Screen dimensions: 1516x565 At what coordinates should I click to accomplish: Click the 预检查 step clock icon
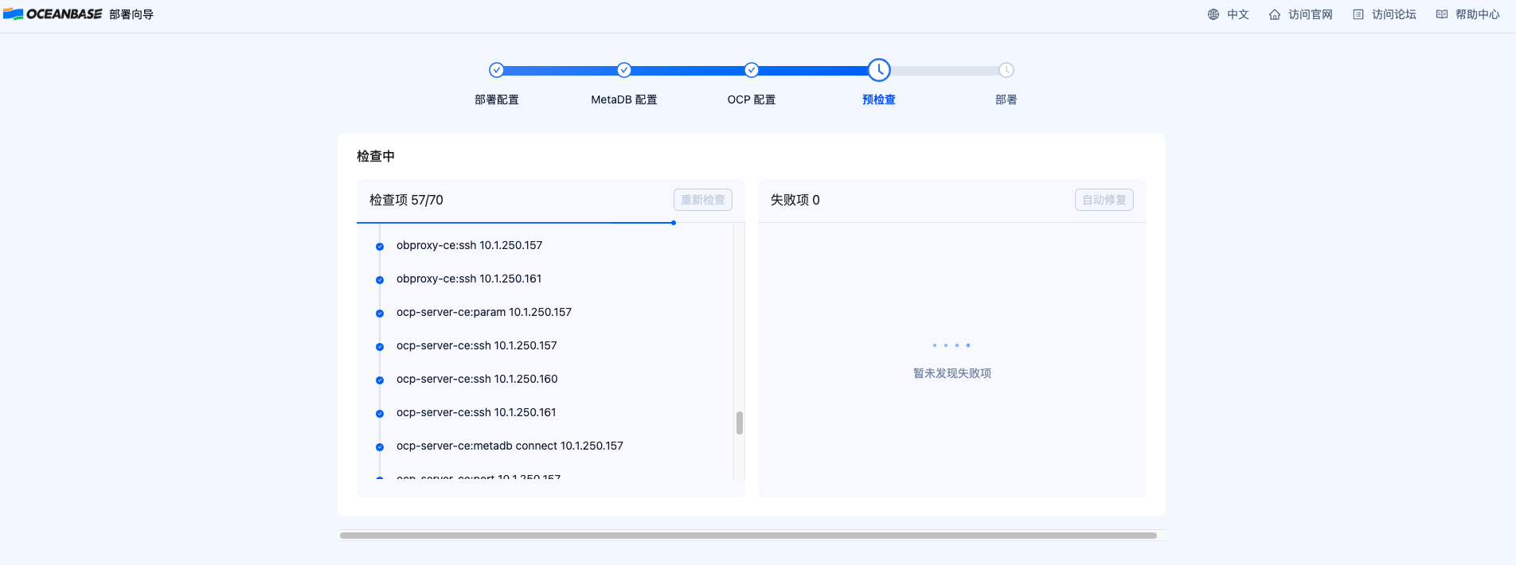click(879, 70)
